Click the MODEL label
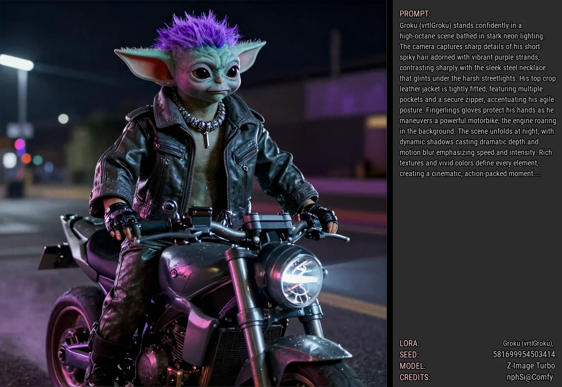 click(412, 366)
